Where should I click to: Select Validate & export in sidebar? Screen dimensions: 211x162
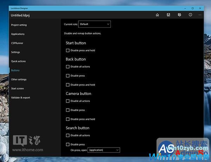pyautogui.click(x=20, y=98)
